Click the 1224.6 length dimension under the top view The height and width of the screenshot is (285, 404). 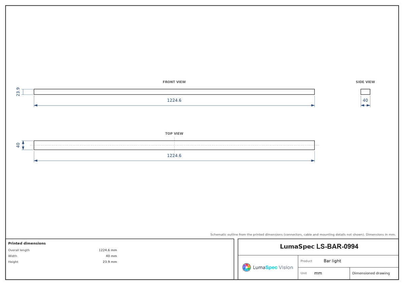click(x=174, y=156)
